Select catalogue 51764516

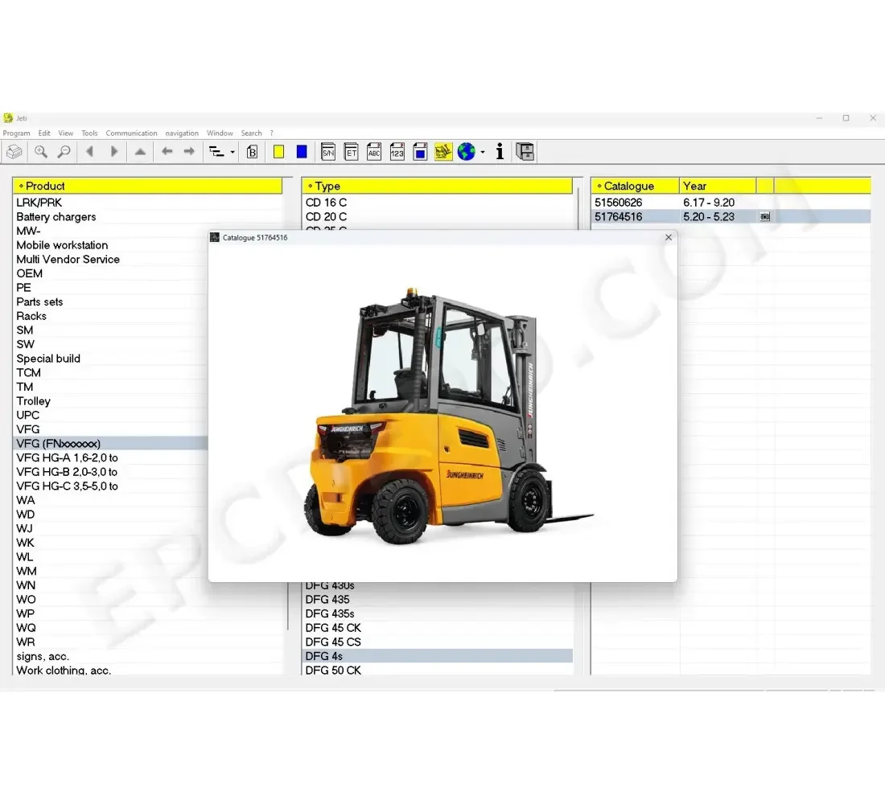[618, 216]
